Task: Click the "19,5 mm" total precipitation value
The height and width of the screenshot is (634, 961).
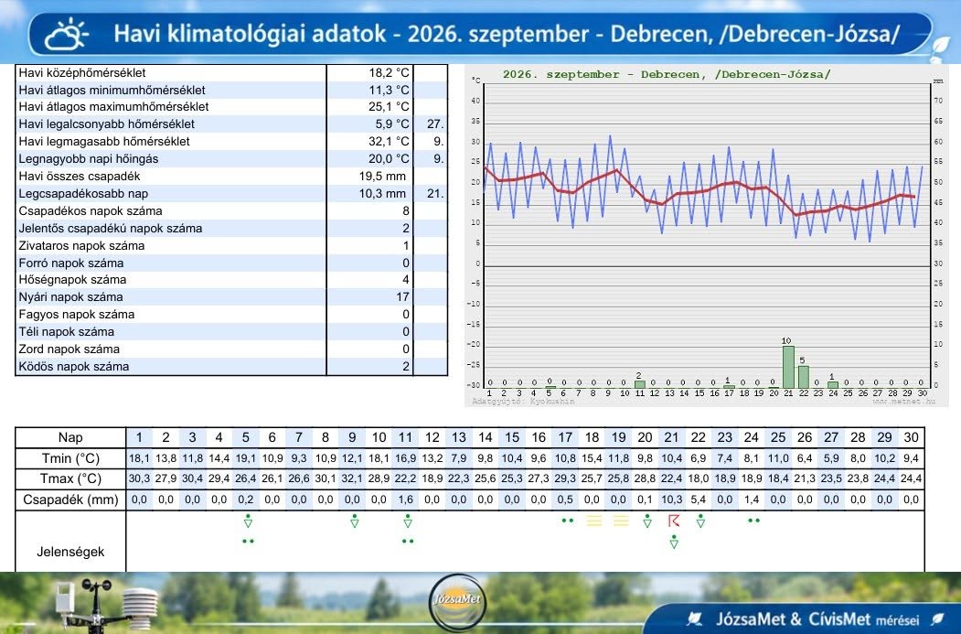Action: click(x=382, y=176)
